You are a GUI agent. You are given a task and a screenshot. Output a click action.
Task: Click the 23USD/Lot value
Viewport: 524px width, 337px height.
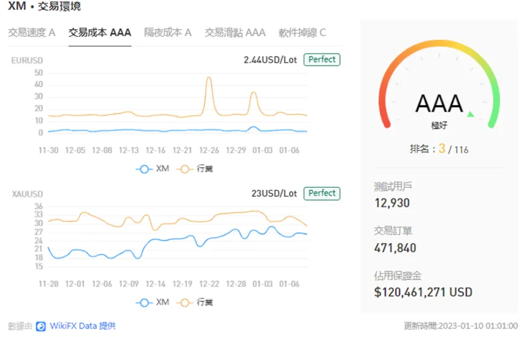(x=274, y=193)
